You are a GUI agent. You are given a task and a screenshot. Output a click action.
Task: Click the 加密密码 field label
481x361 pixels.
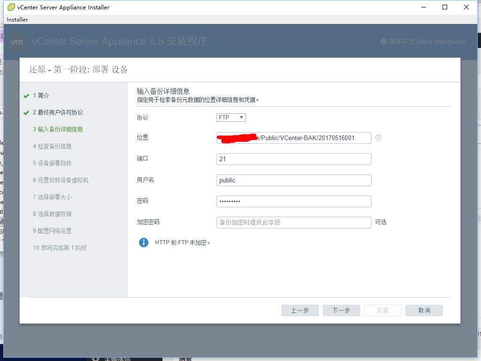148,222
